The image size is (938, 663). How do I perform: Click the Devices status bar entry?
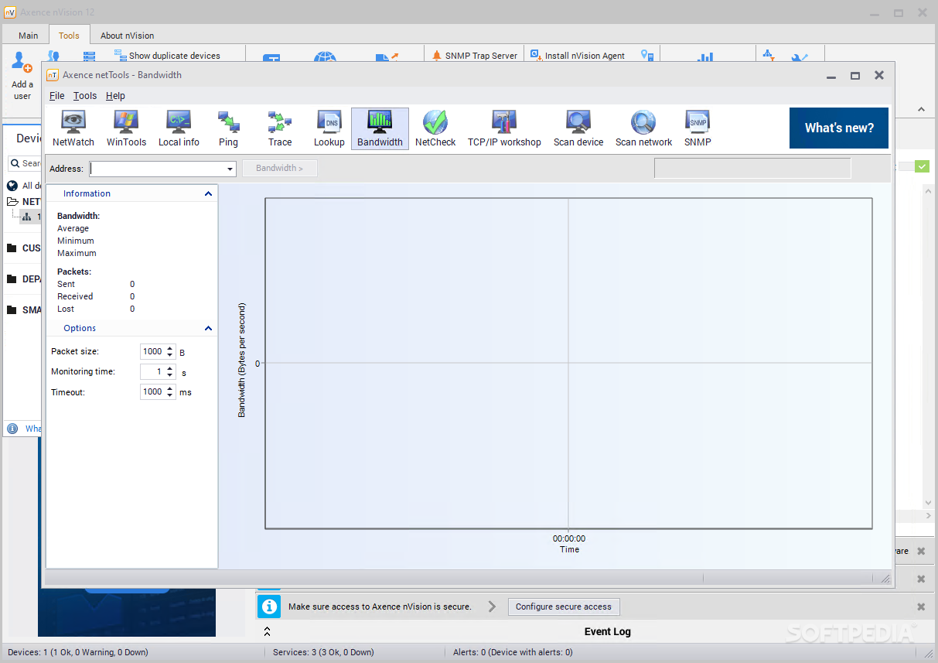[78, 652]
